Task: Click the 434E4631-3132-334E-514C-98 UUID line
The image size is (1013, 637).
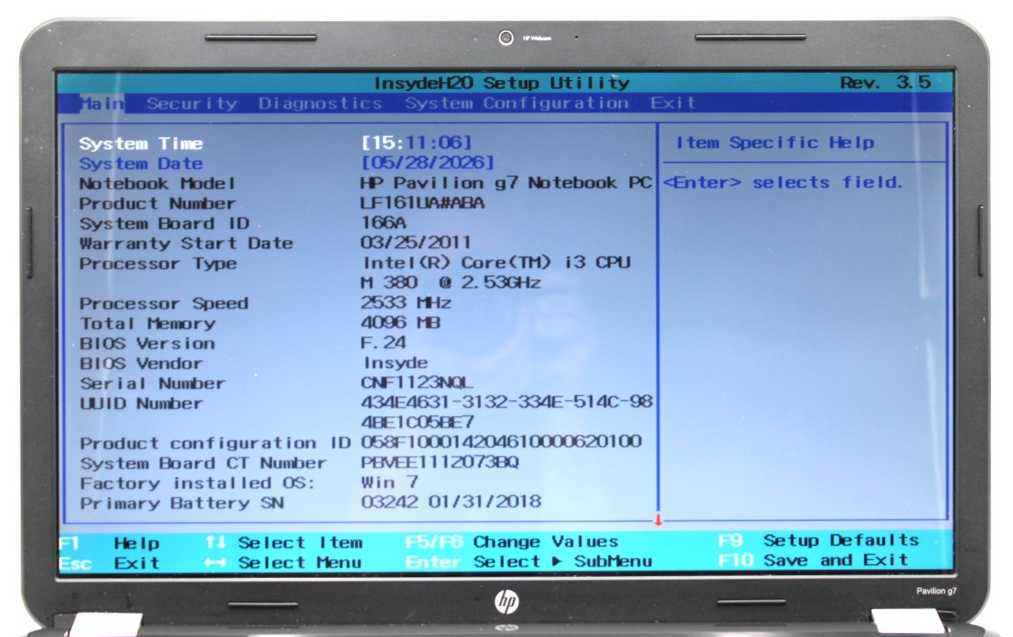Action: [507, 402]
